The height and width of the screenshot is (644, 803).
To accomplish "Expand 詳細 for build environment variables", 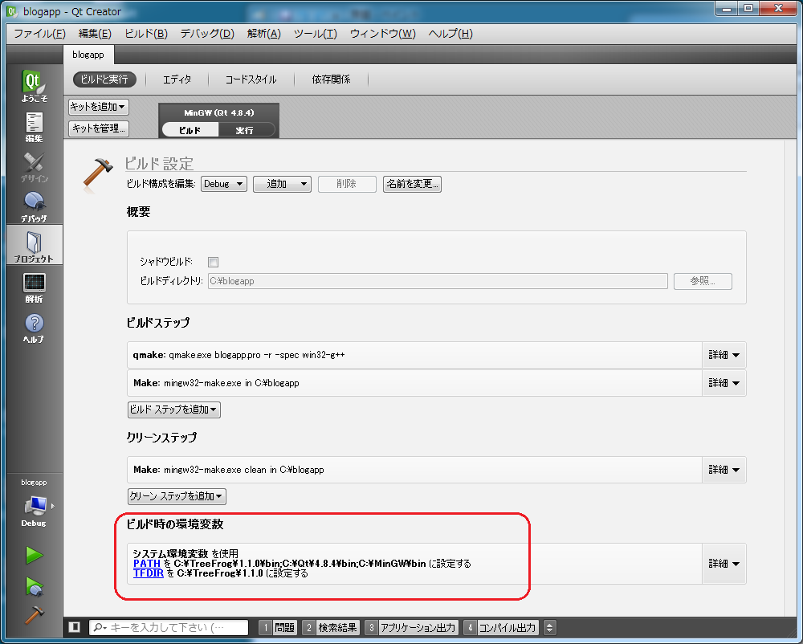I will (724, 564).
